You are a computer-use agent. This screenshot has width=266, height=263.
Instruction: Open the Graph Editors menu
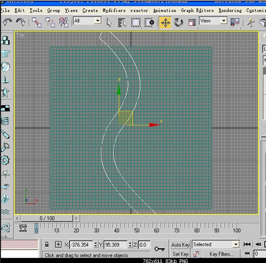pos(197,10)
